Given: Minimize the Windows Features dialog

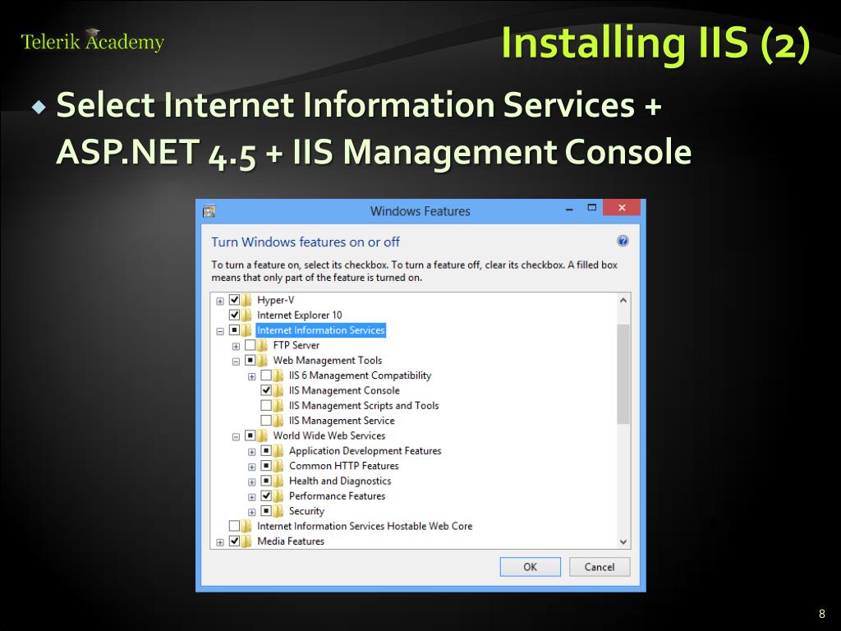Looking at the screenshot, I should click(569, 208).
